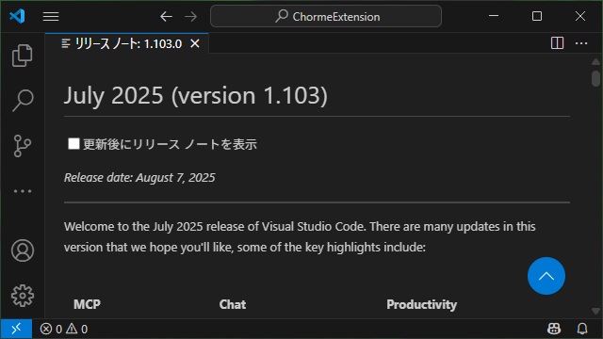603x339 pixels.
Task: Open the Manage gear menu
Action: pos(23,296)
